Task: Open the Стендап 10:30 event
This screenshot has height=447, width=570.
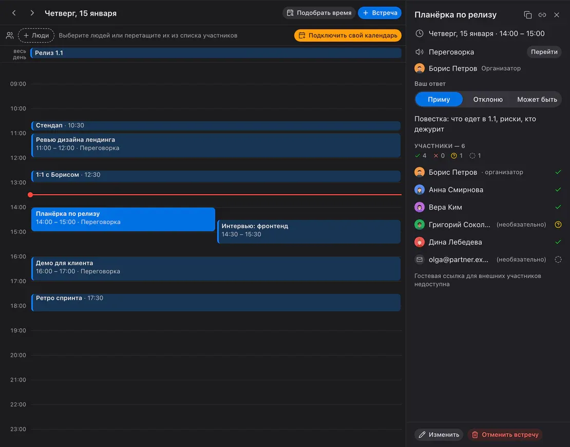Action: pos(216,125)
